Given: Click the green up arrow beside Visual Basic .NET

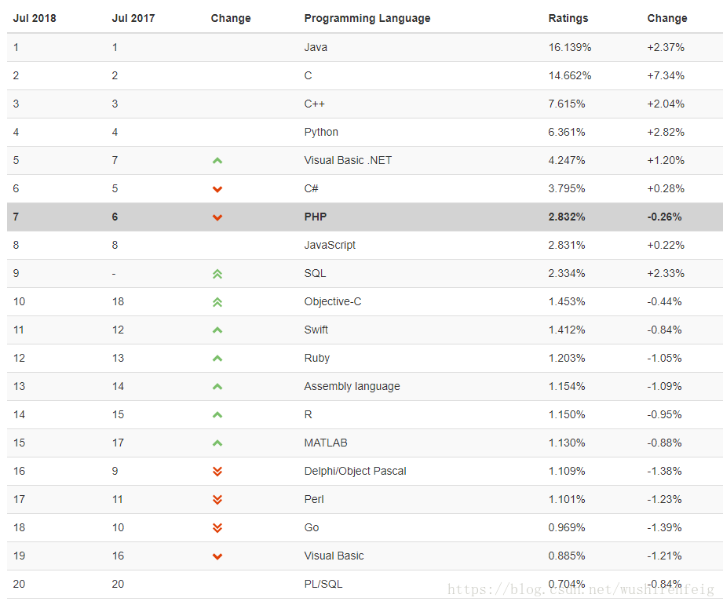Looking at the screenshot, I should (217, 160).
